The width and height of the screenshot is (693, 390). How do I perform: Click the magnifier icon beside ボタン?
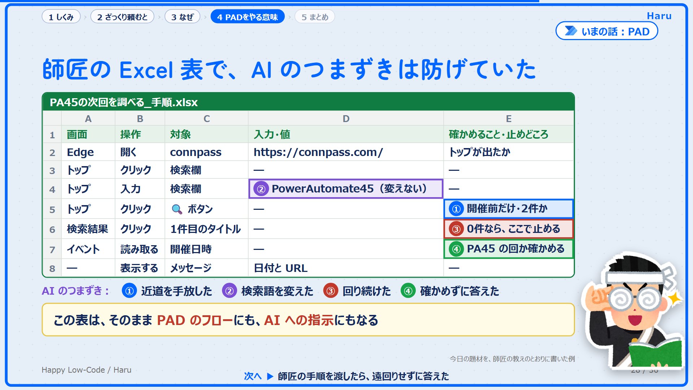pyautogui.click(x=177, y=209)
